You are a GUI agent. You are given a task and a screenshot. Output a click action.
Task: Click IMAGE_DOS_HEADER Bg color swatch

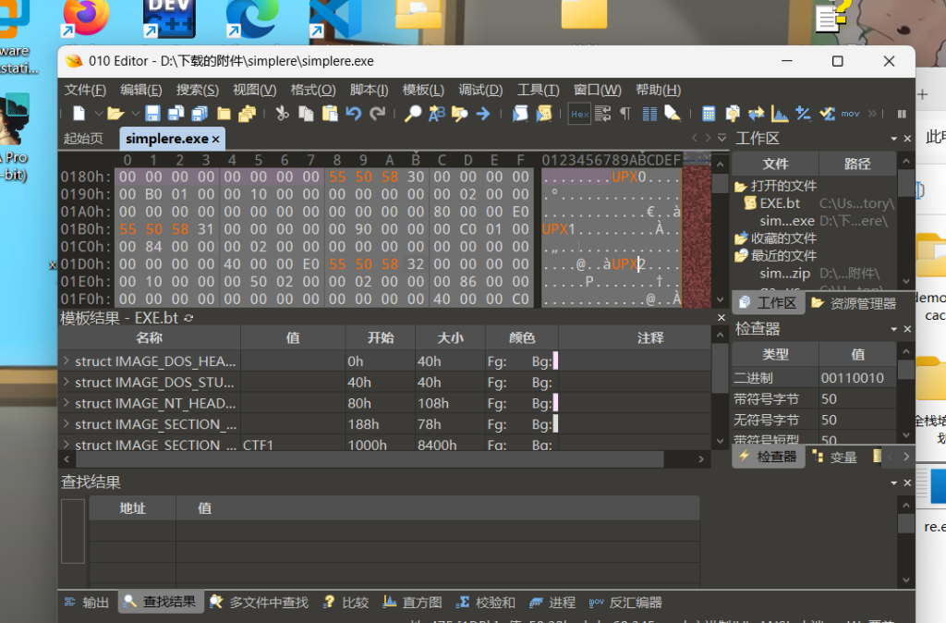[x=555, y=361]
